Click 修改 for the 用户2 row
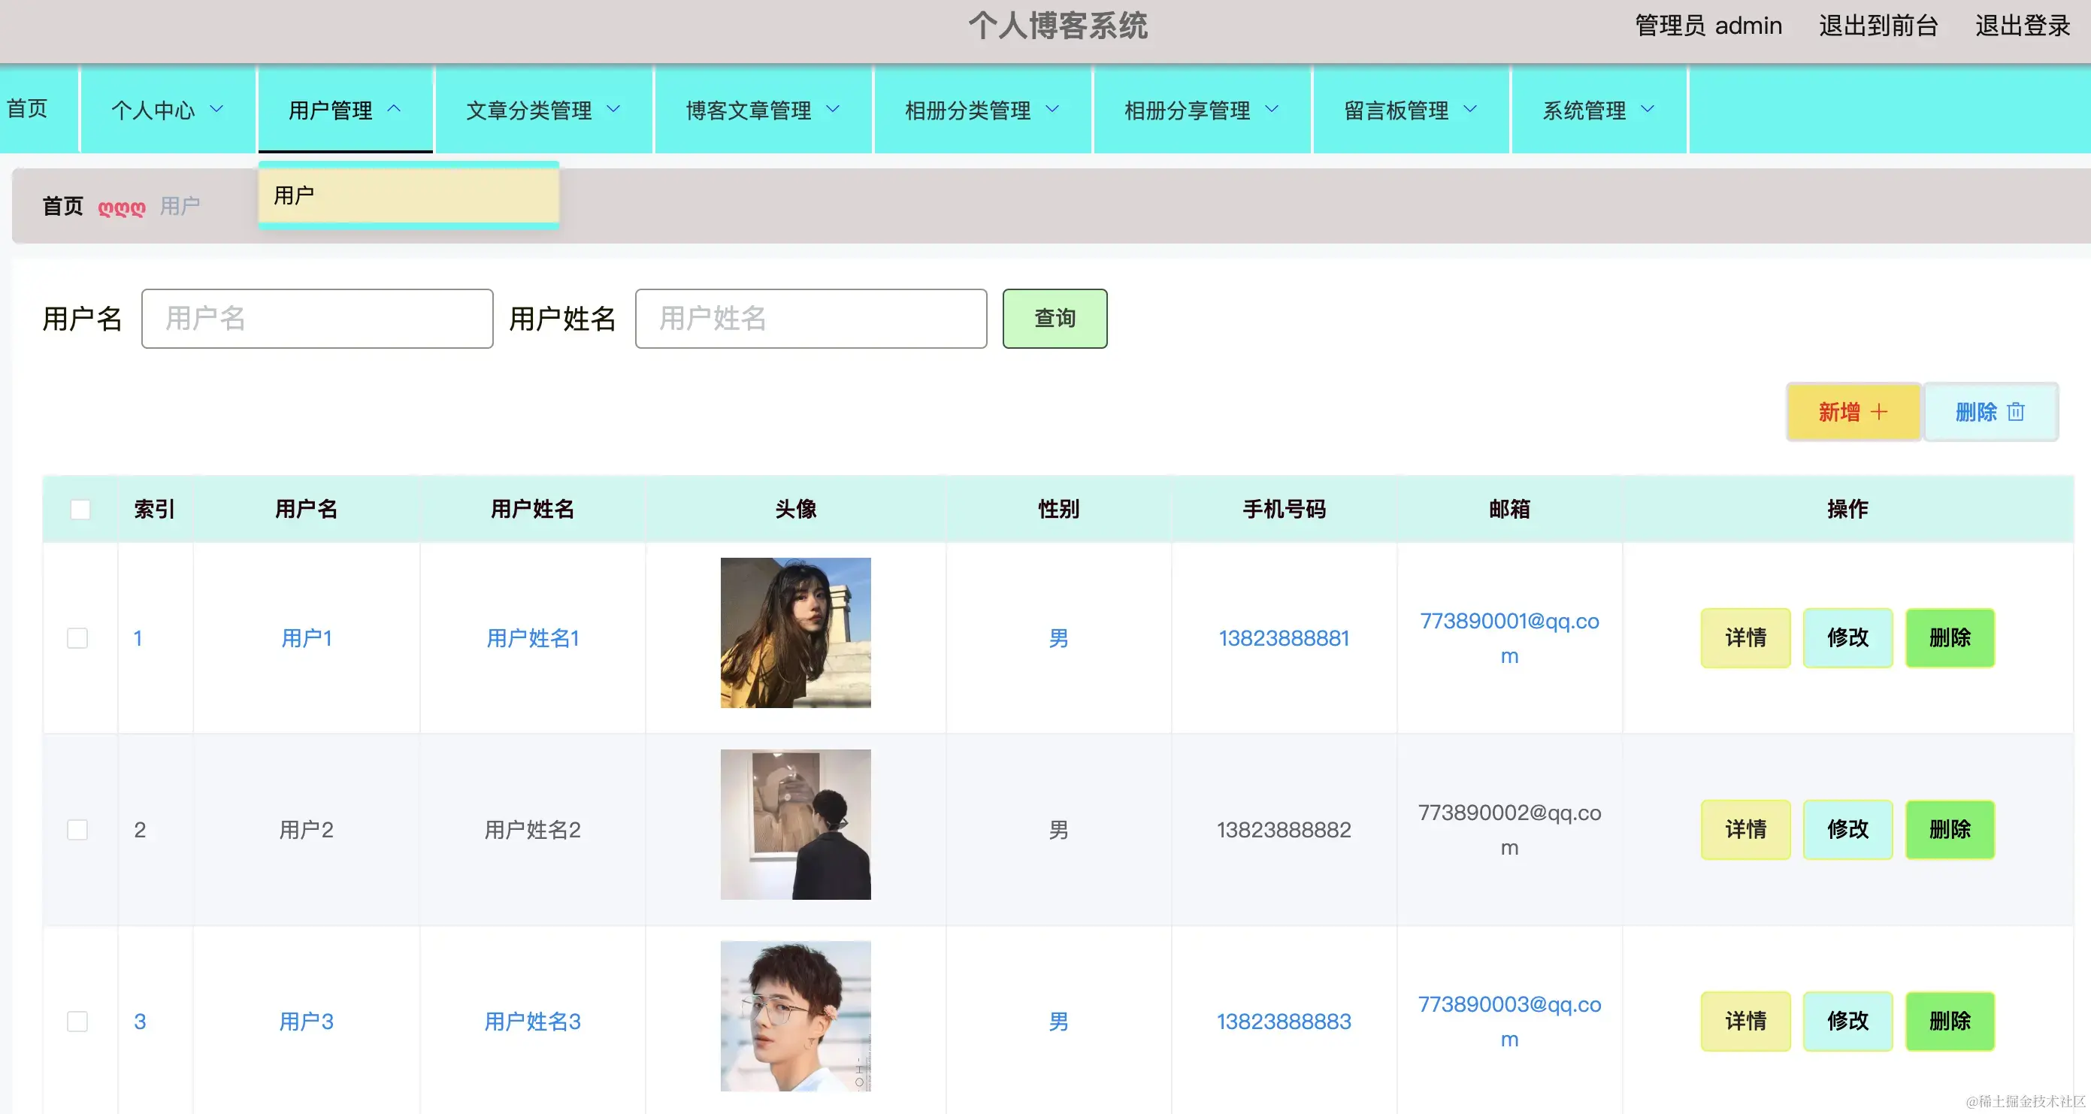 click(x=1847, y=830)
